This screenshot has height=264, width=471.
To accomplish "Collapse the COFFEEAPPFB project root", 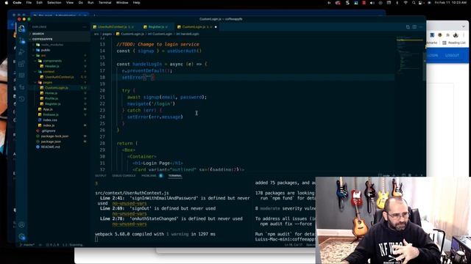I will click(x=43, y=39).
